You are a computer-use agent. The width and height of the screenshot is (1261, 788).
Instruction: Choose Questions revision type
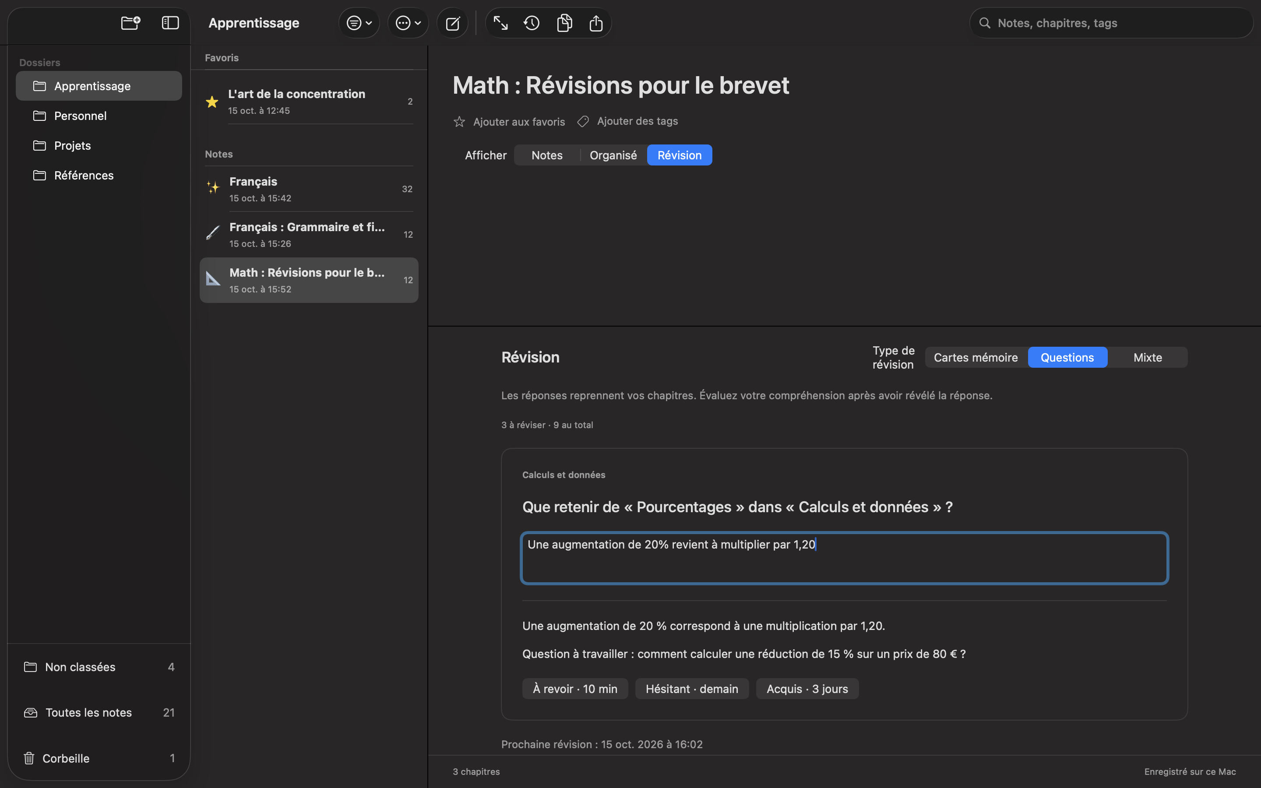(1067, 358)
